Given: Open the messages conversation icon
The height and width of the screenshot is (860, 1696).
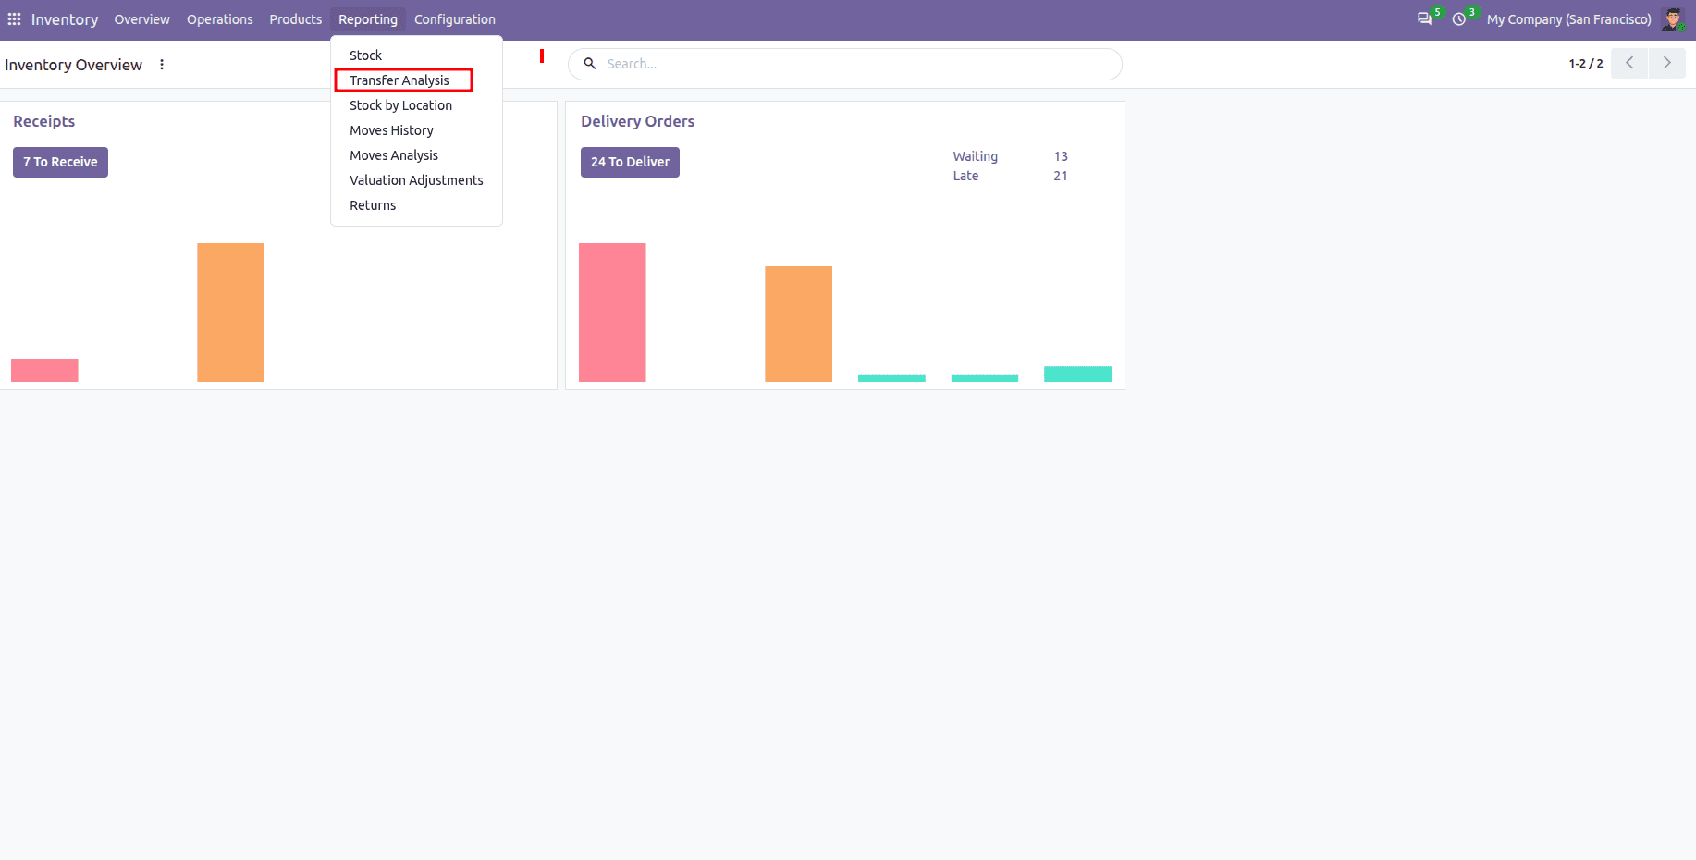Looking at the screenshot, I should click(1424, 19).
